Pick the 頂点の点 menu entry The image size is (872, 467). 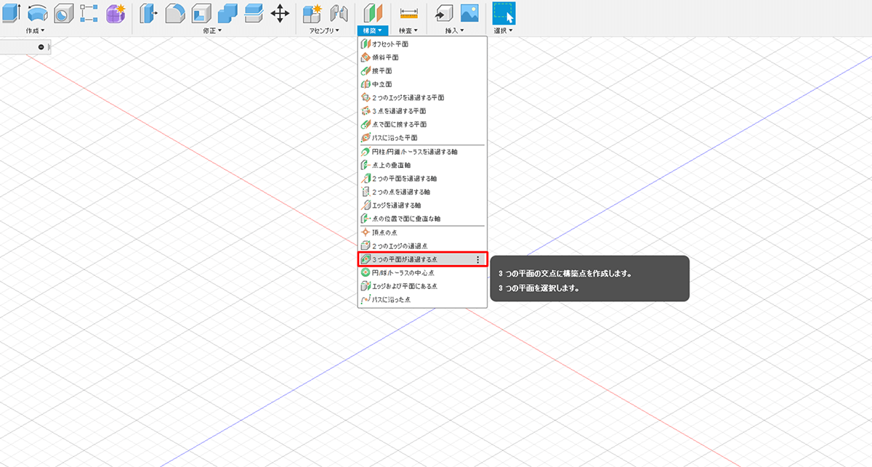pyautogui.click(x=384, y=232)
